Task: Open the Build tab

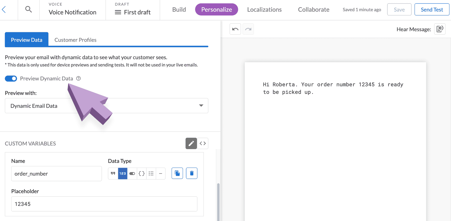Action: click(179, 9)
